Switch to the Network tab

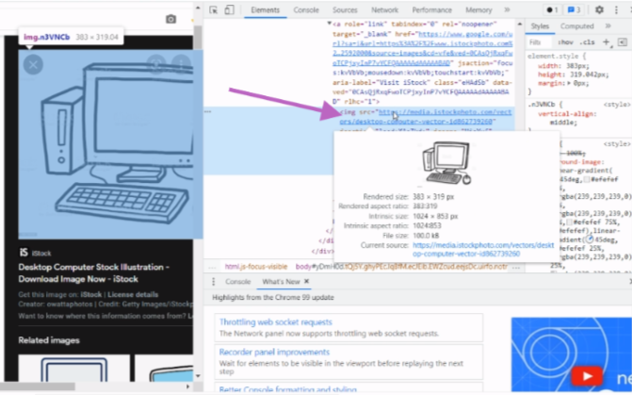(x=384, y=10)
